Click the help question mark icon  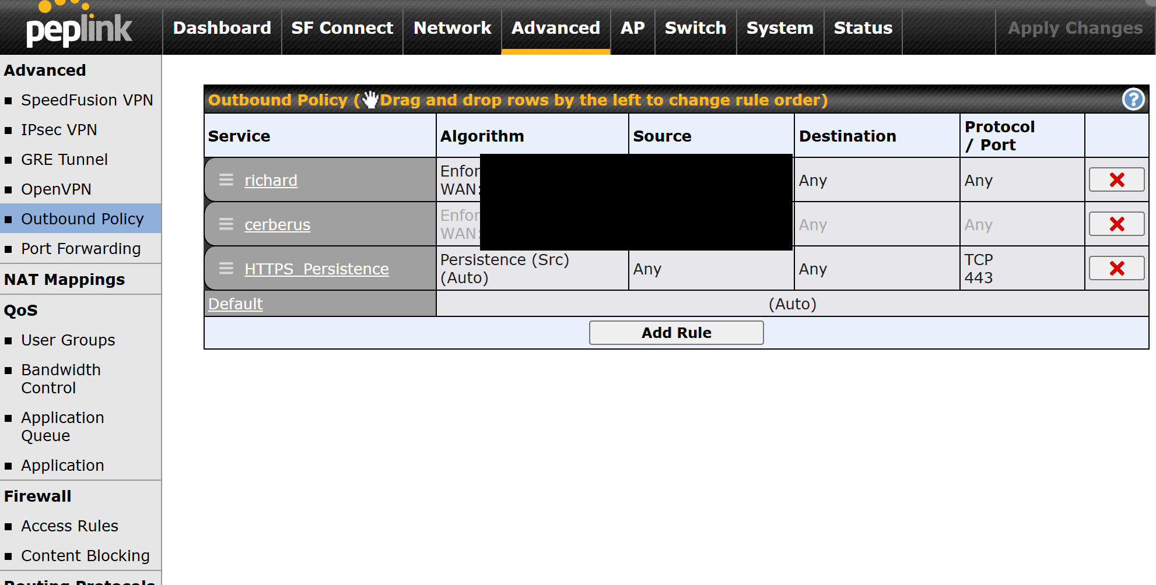(x=1133, y=100)
